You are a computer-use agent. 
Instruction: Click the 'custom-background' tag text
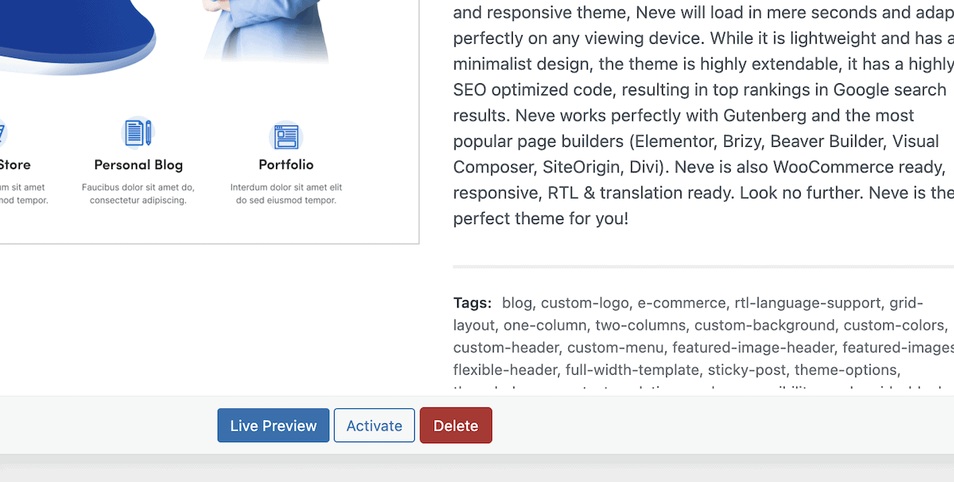point(764,325)
